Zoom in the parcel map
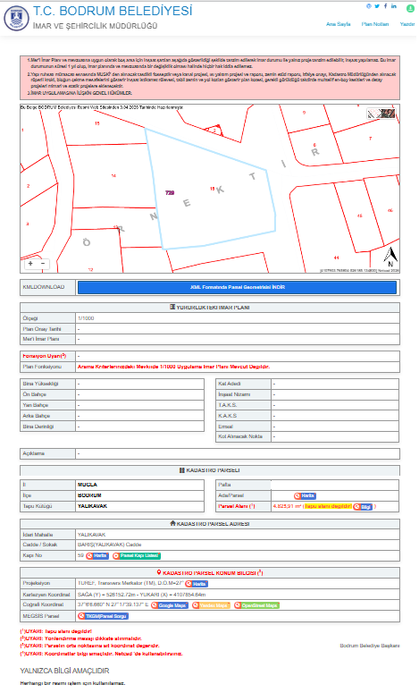The height and width of the screenshot is (693, 419). click(x=30, y=264)
